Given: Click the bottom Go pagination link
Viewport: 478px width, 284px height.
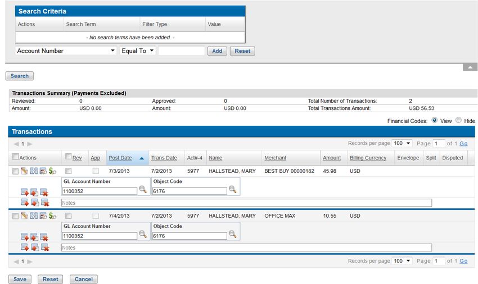Looking at the screenshot, I should point(463,261).
